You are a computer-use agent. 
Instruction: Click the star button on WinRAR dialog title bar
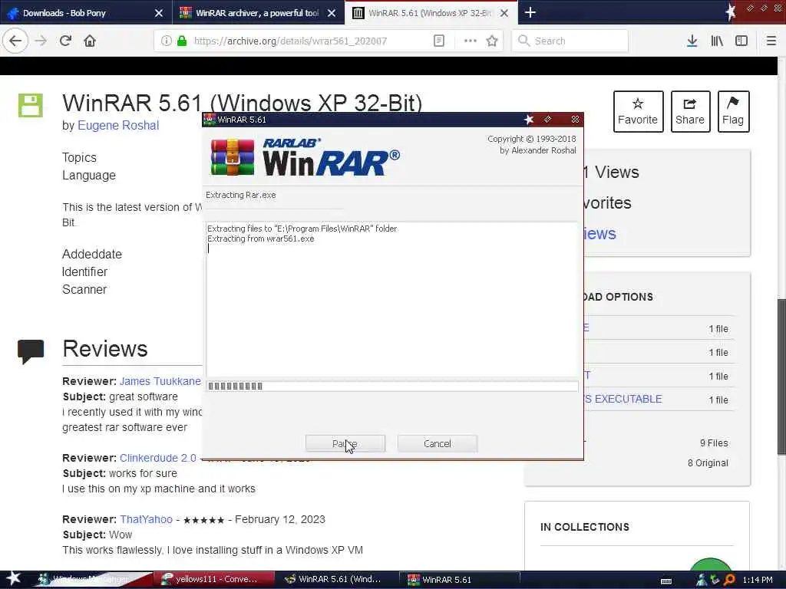click(528, 119)
